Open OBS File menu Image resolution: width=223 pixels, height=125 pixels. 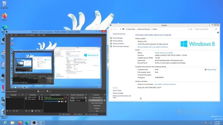point(7,35)
